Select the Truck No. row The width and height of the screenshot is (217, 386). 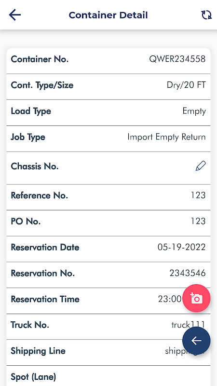pyautogui.click(x=108, y=327)
